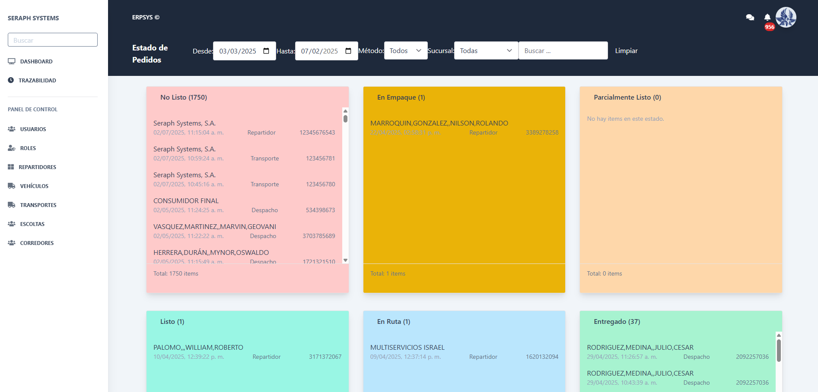The height and width of the screenshot is (392, 818).
Task: Focus the orders Buscar search box
Action: pos(563,51)
